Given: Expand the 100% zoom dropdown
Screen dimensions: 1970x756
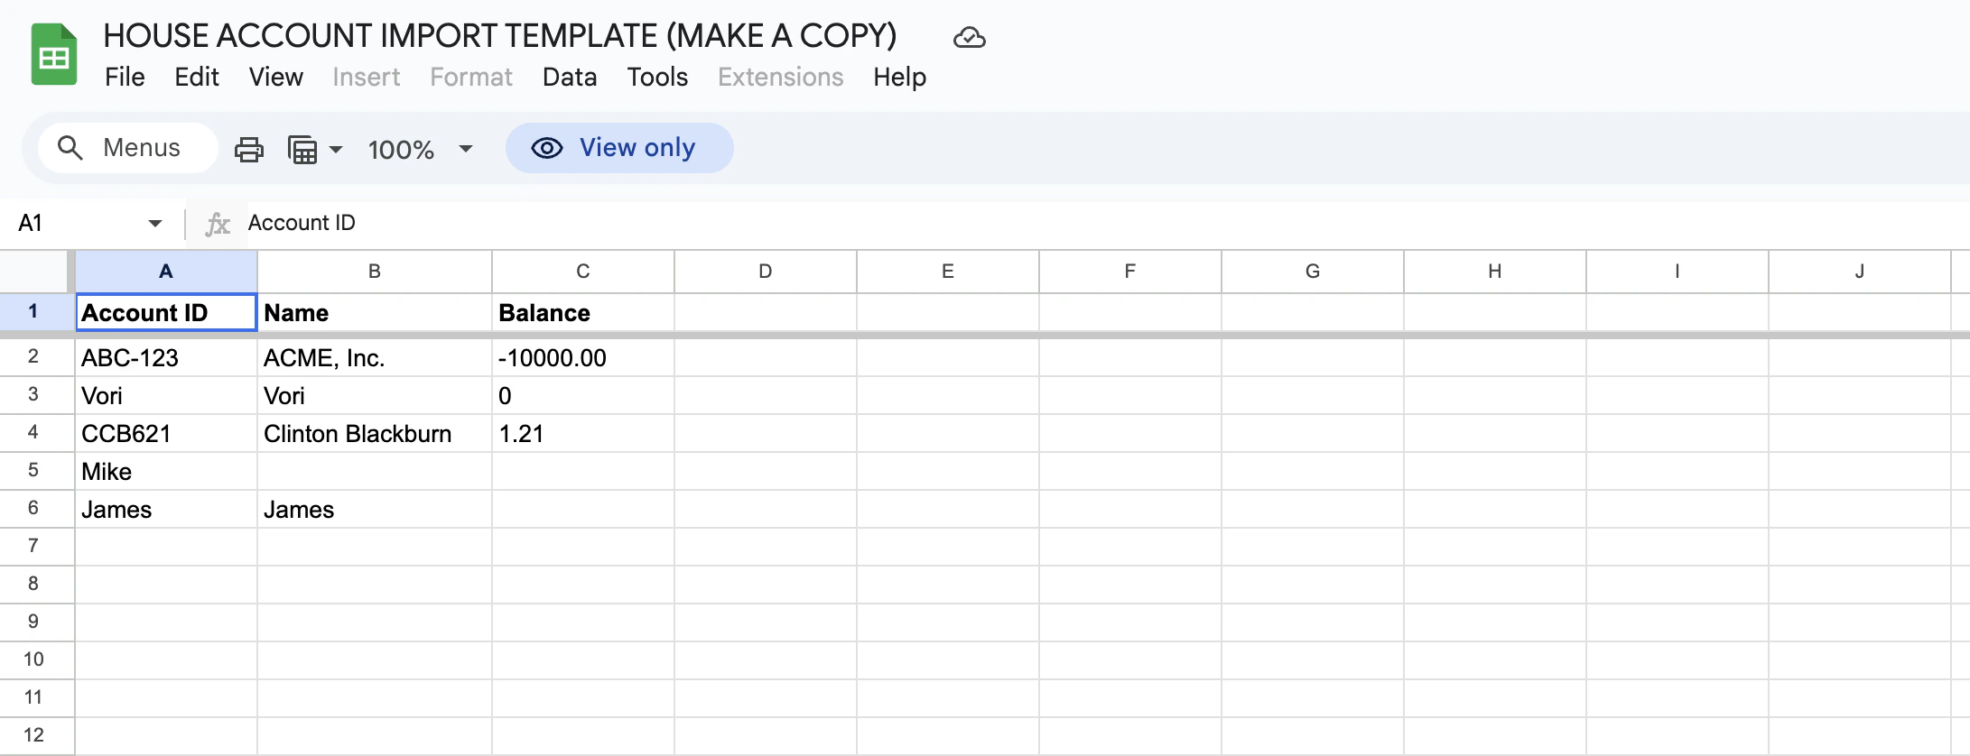Looking at the screenshot, I should (x=466, y=149).
